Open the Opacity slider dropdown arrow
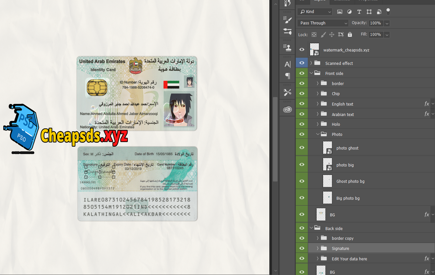435x275 pixels. [x=387, y=23]
